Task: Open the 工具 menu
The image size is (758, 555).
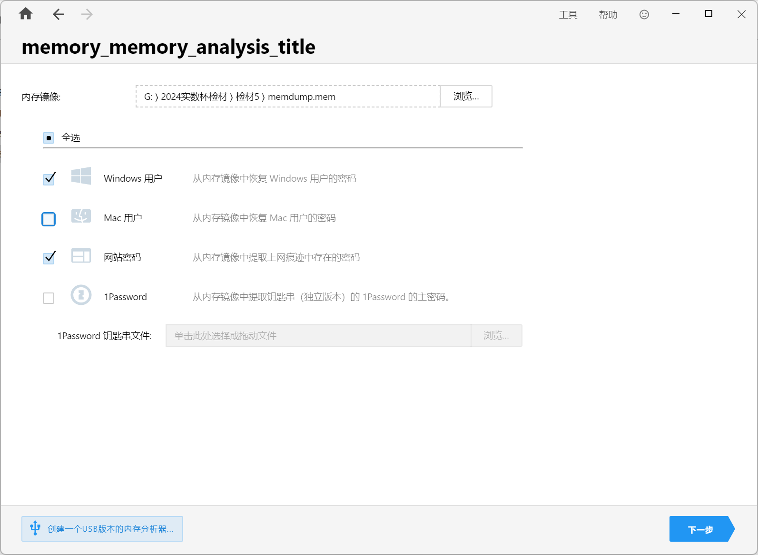Action: [568, 15]
